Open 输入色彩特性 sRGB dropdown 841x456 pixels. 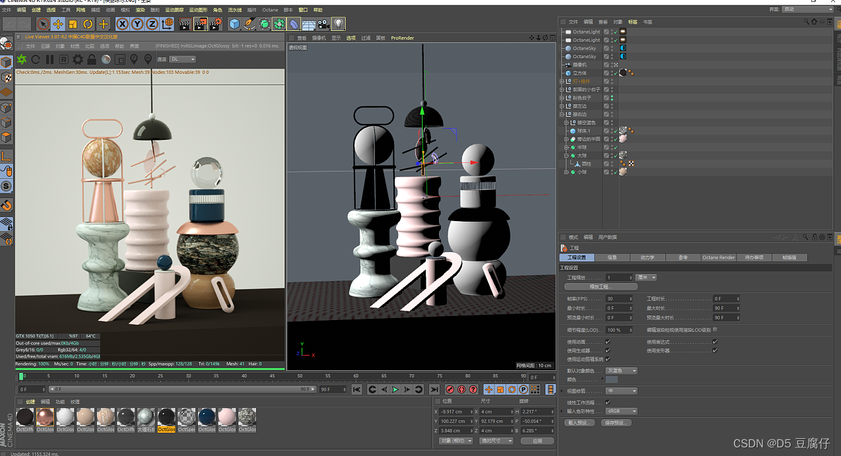[621, 411]
